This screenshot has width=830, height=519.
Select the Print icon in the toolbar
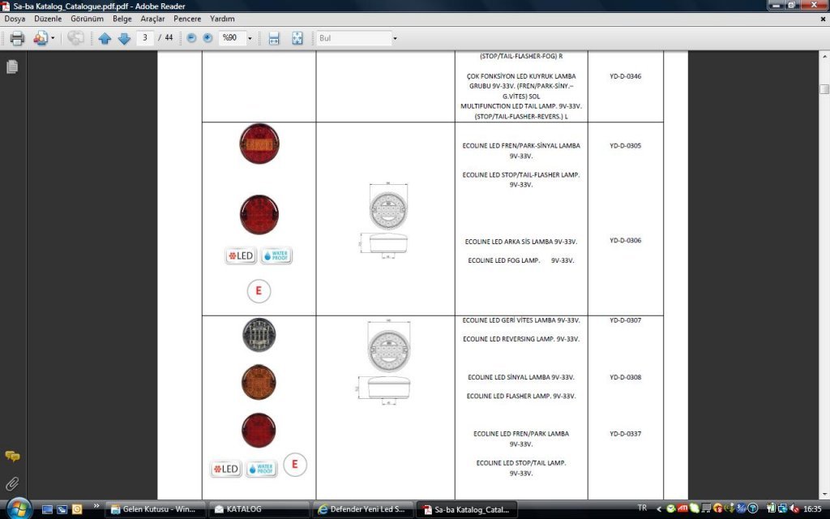(16, 37)
